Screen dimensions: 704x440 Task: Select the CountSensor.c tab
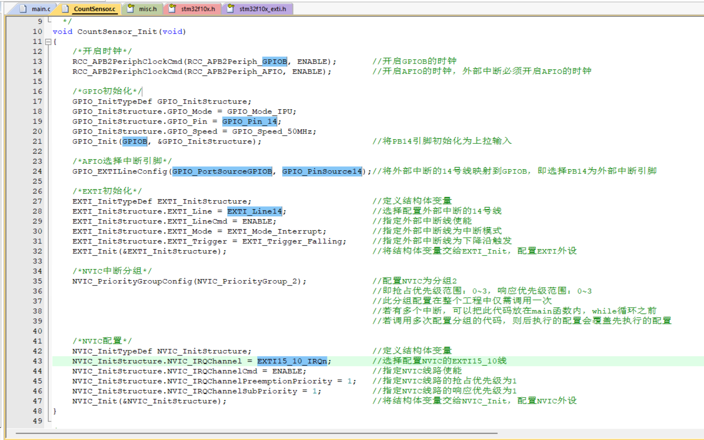point(90,9)
